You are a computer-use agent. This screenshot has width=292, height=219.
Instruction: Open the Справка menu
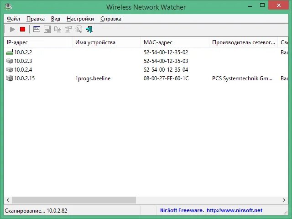111,19
